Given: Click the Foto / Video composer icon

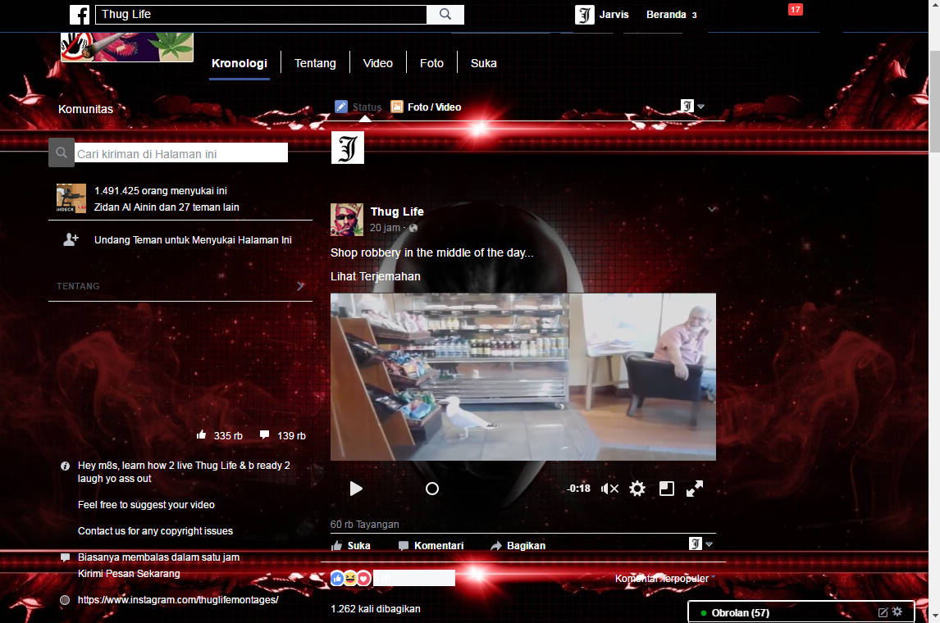Looking at the screenshot, I should tap(398, 107).
